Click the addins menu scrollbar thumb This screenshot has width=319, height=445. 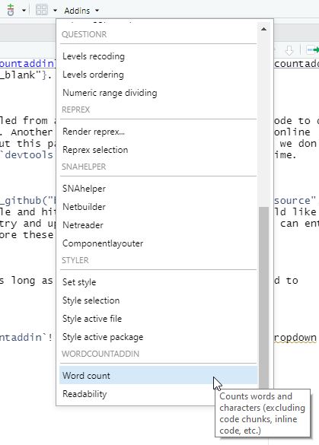click(263, 298)
